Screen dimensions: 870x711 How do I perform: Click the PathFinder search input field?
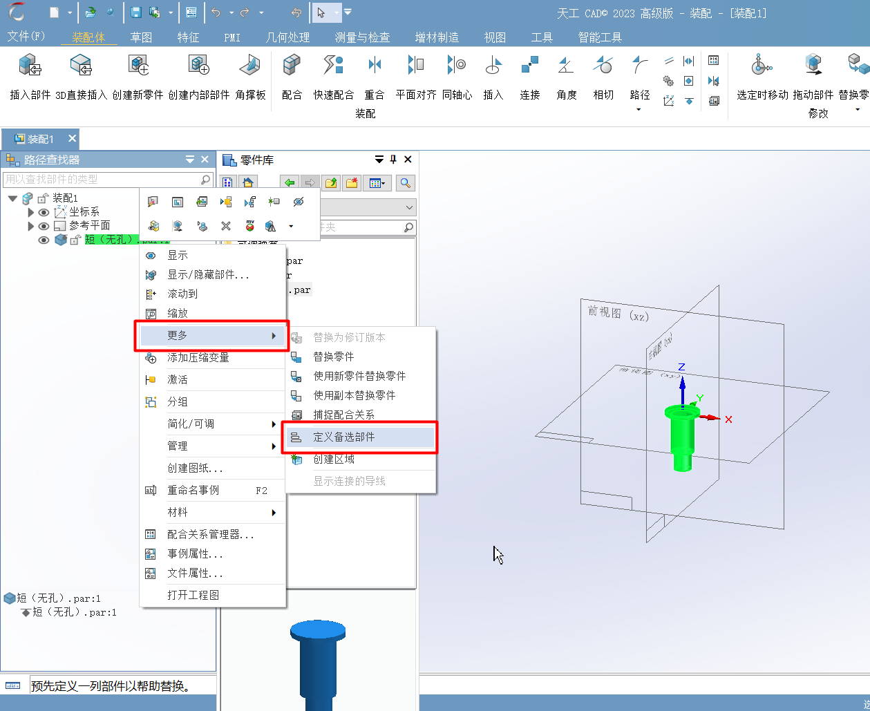pos(100,180)
